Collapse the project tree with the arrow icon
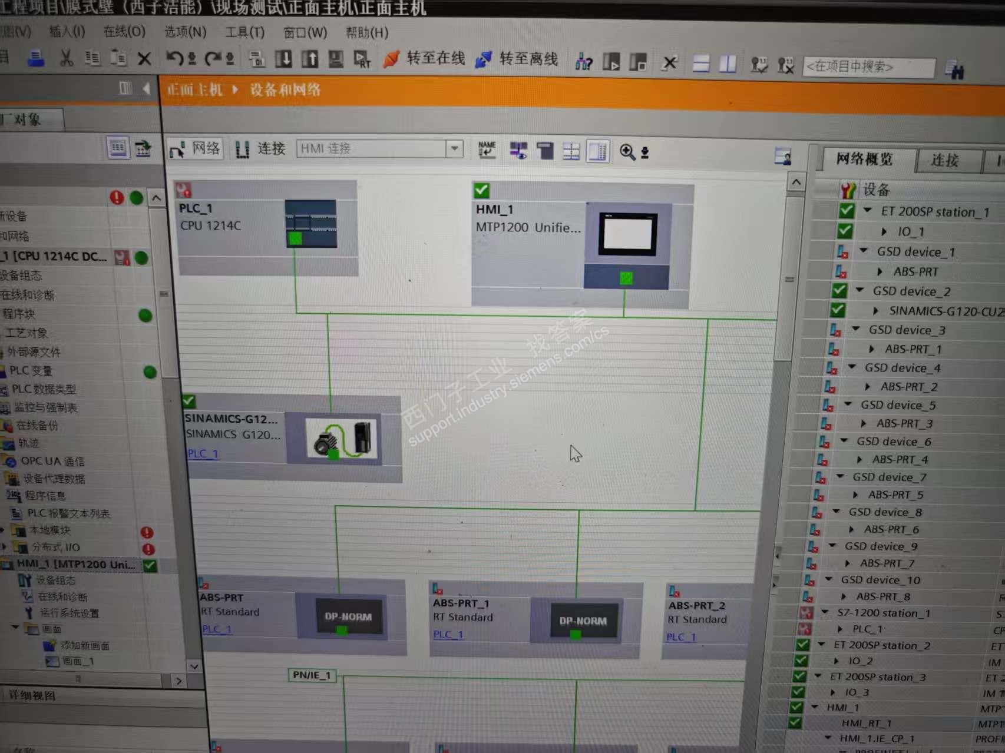Viewport: 1005px width, 753px height. click(x=146, y=88)
